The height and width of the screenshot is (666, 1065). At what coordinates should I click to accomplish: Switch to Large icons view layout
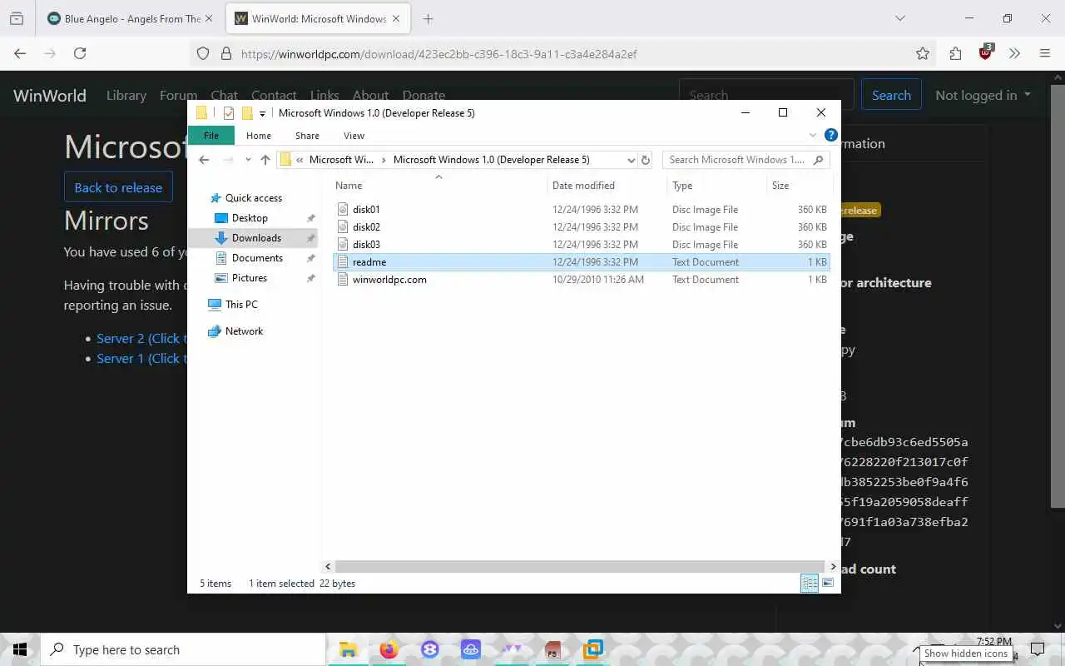(828, 584)
